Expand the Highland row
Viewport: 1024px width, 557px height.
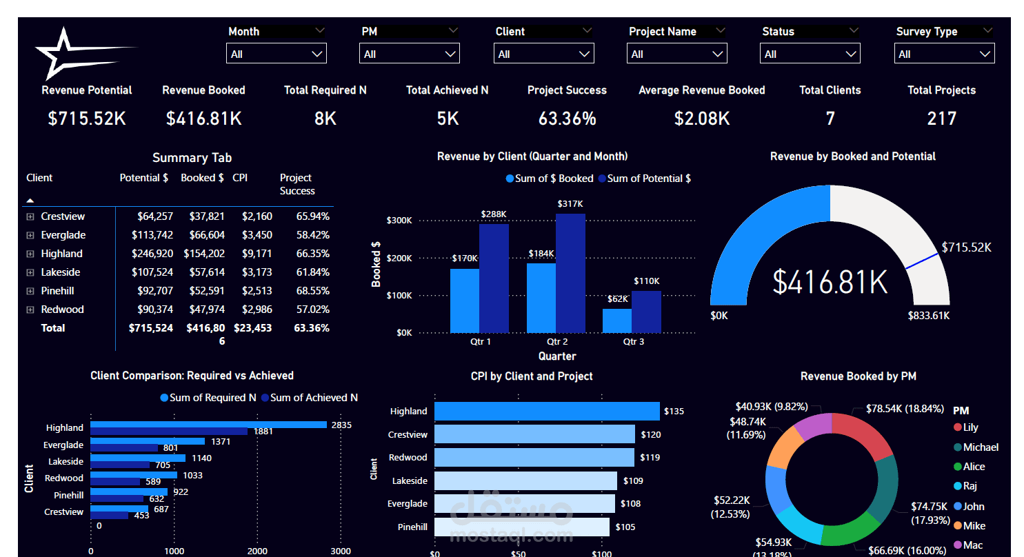(30, 254)
